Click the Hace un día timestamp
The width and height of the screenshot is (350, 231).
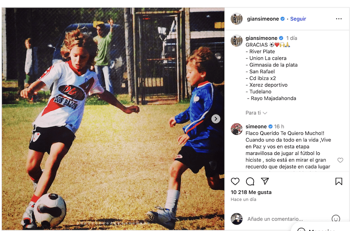pyautogui.click(x=243, y=199)
